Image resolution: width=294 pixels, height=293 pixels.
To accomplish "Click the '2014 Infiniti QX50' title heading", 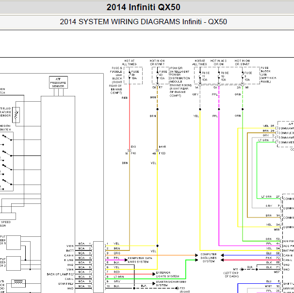I will point(143,7).
